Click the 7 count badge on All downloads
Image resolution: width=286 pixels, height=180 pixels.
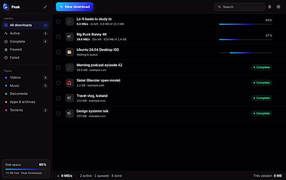point(45,25)
